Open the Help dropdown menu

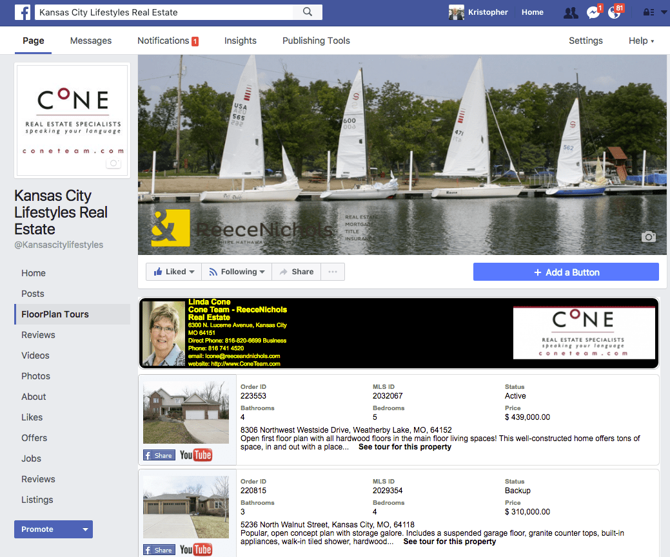(641, 41)
